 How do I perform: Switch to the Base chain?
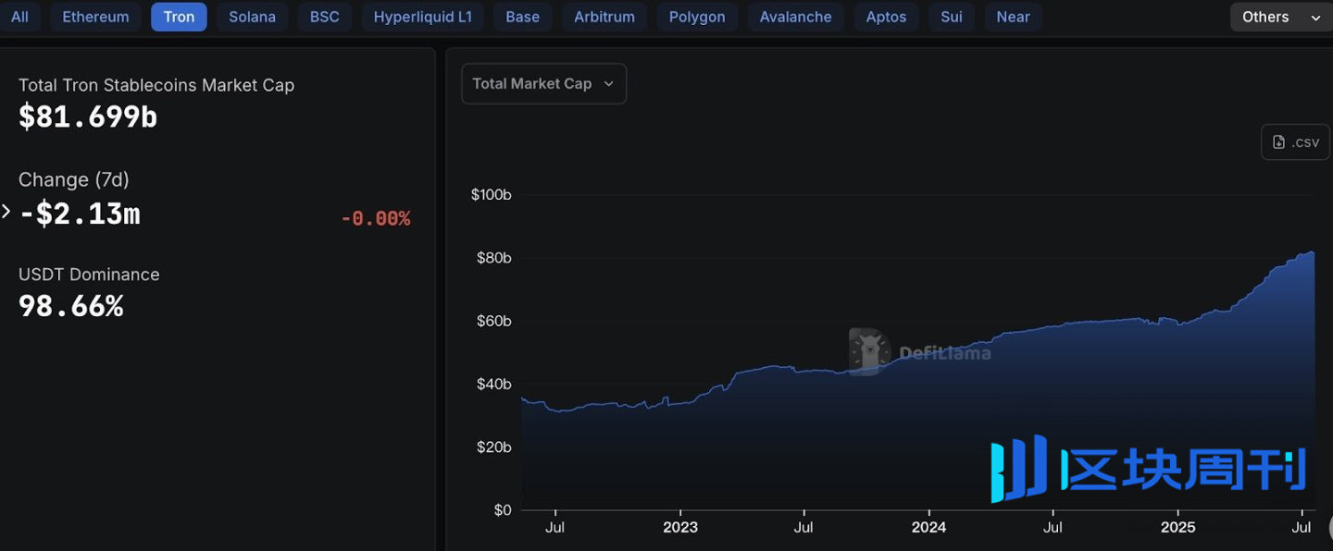(522, 17)
